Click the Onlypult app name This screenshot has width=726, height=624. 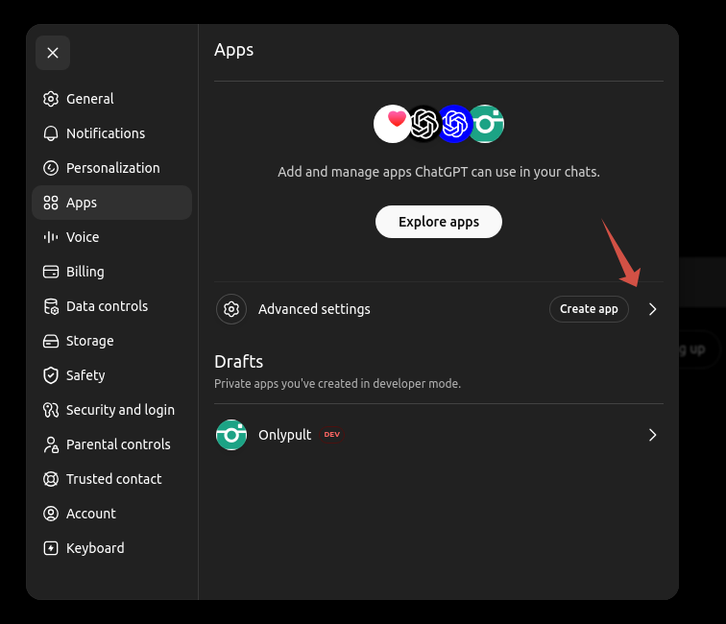click(x=285, y=435)
